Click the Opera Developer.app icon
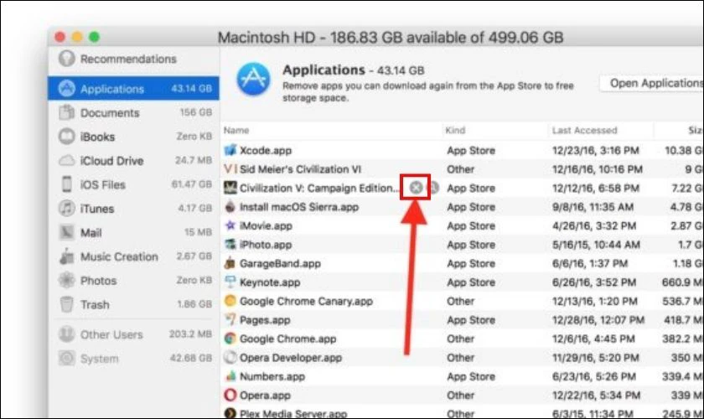Image resolution: width=704 pixels, height=419 pixels. click(x=230, y=357)
